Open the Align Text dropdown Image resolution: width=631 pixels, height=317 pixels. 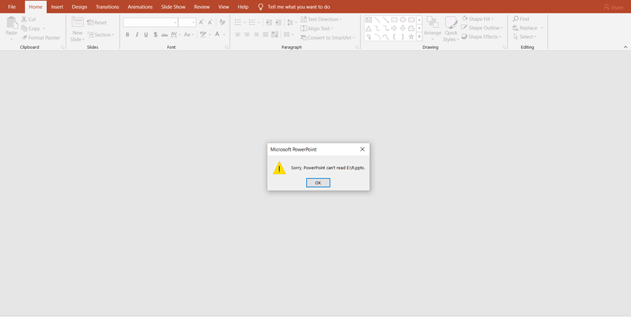[x=317, y=29]
